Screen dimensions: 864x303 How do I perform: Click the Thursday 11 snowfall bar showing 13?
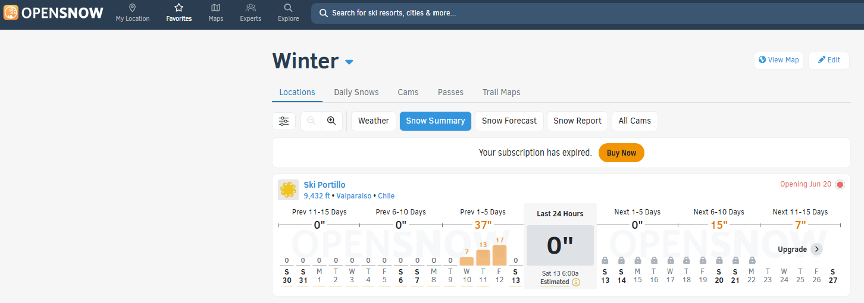tap(483, 258)
